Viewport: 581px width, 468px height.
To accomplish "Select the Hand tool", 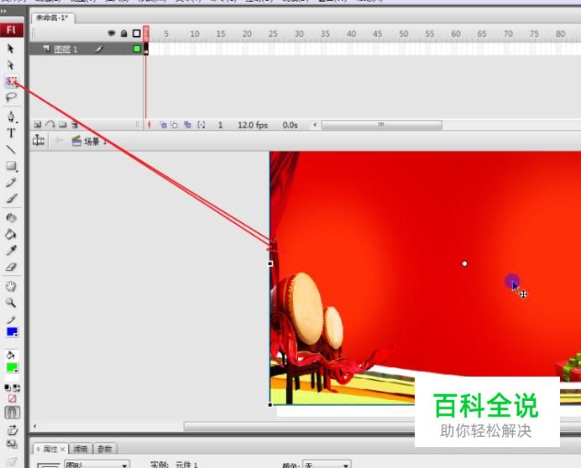I will tap(11, 286).
